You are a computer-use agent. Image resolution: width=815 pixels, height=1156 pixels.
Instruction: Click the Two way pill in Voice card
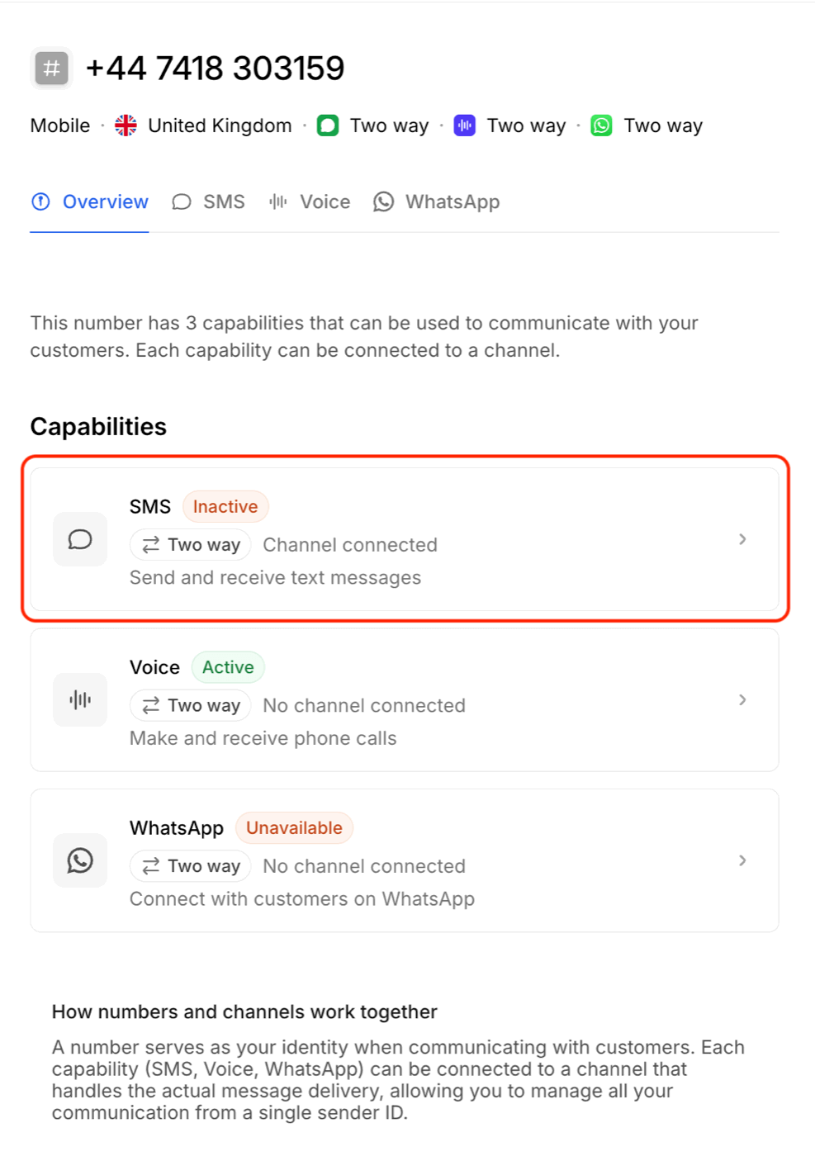coord(191,706)
